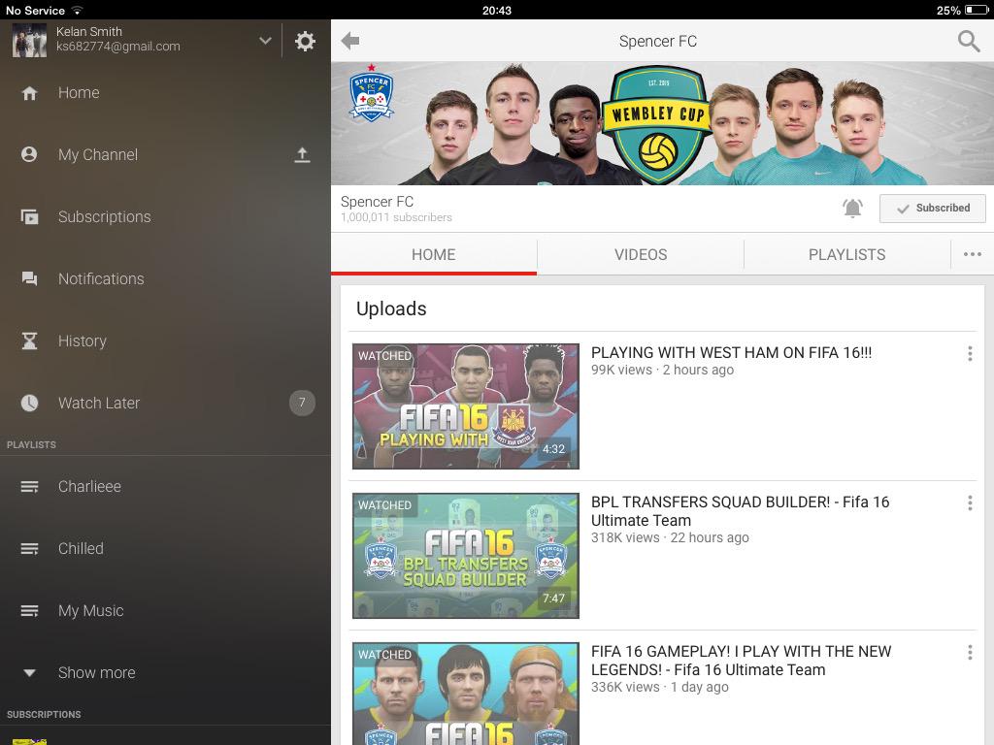994x745 pixels.
Task: Select My Channel label in sidebar
Action: point(98,154)
